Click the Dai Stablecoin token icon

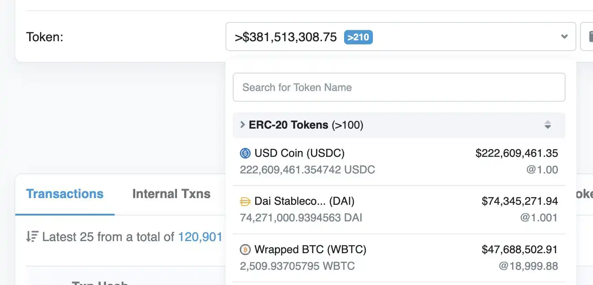click(x=245, y=202)
